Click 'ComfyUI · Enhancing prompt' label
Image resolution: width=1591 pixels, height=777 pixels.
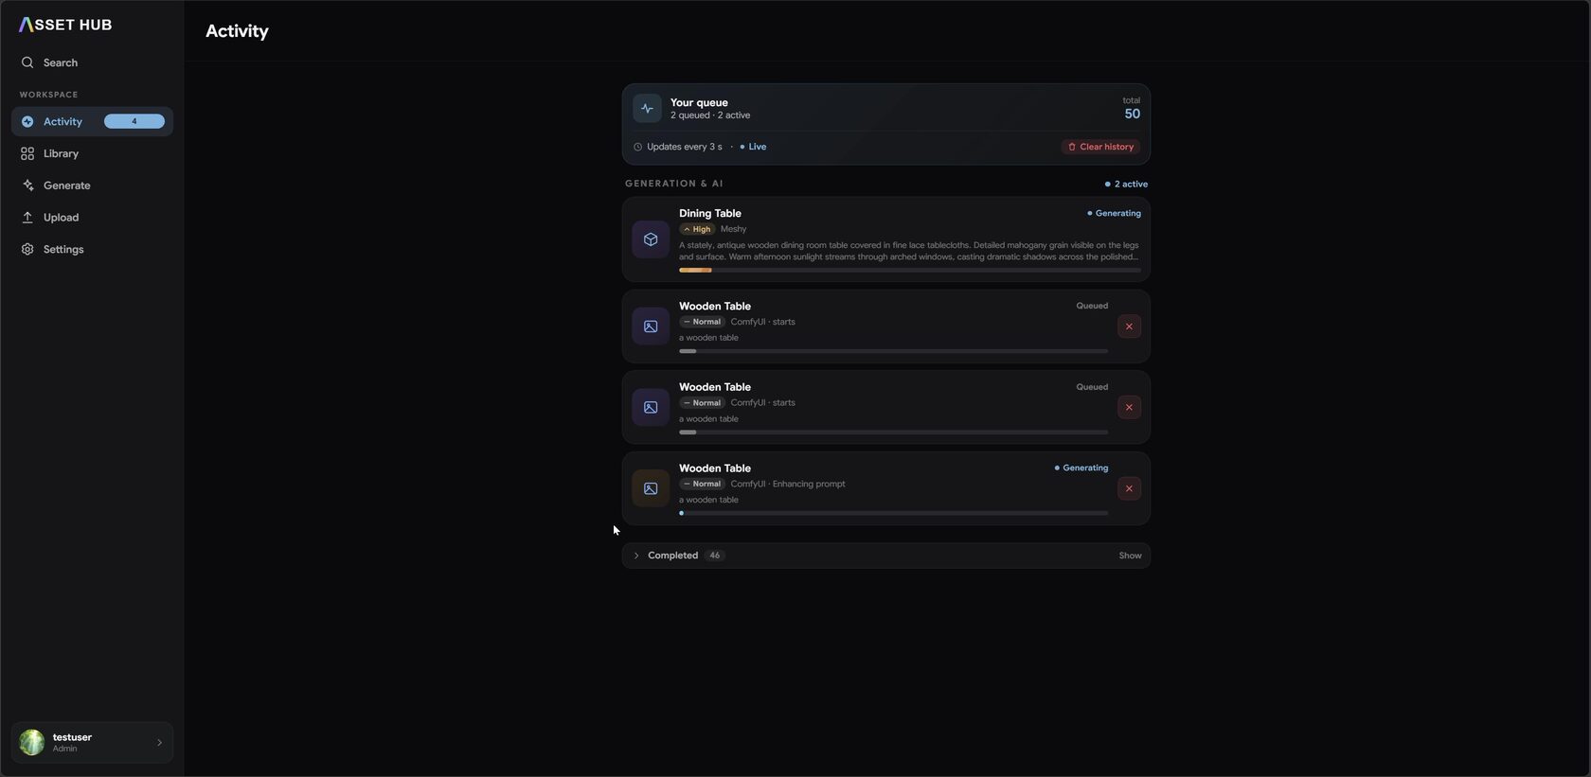pos(788,484)
